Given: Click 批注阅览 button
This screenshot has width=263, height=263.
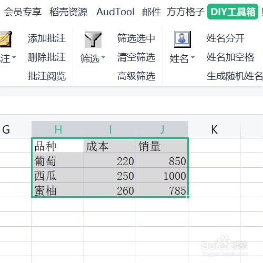Looking at the screenshot, I should coord(47,76).
